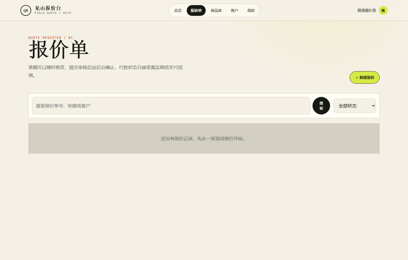This screenshot has height=260, width=408.
Task: Open the 总览 navigation tab
Action: pos(178,10)
